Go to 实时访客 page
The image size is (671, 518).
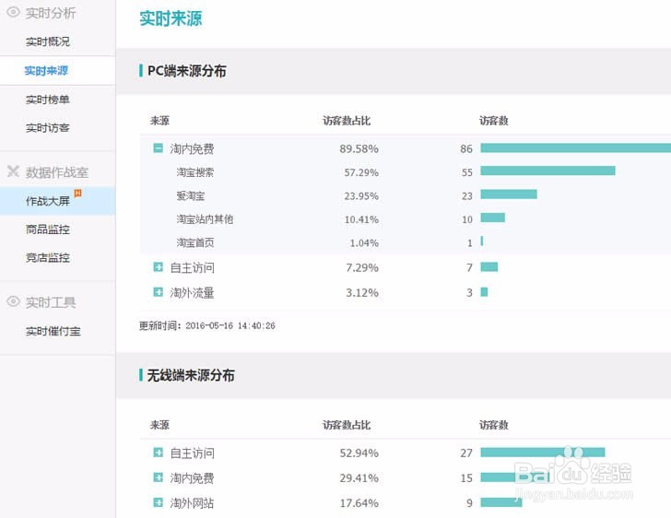click(48, 127)
